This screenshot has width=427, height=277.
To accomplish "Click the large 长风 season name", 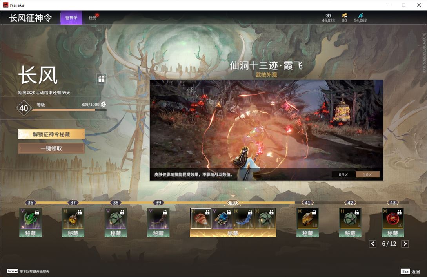I will pyautogui.click(x=38, y=75).
